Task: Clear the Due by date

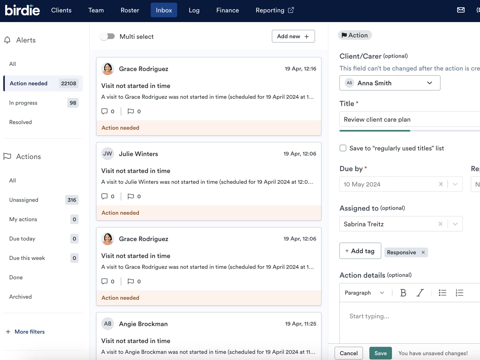Action: point(441,184)
